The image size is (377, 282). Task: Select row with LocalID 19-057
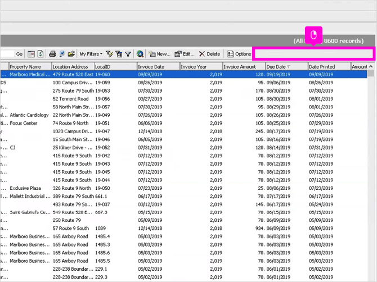[183, 107]
